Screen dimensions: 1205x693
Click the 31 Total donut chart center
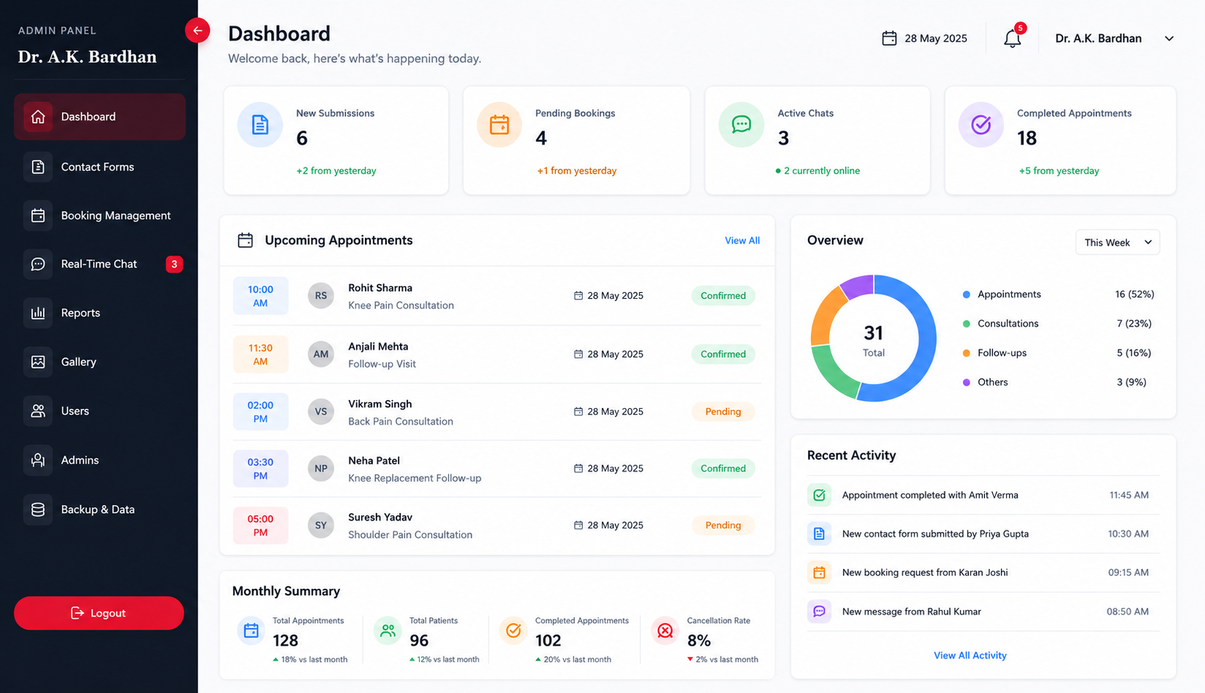click(874, 340)
